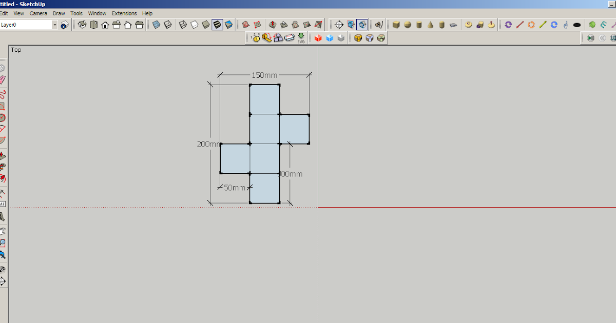Switch to Back view icon
616x323 pixels.
point(127,25)
